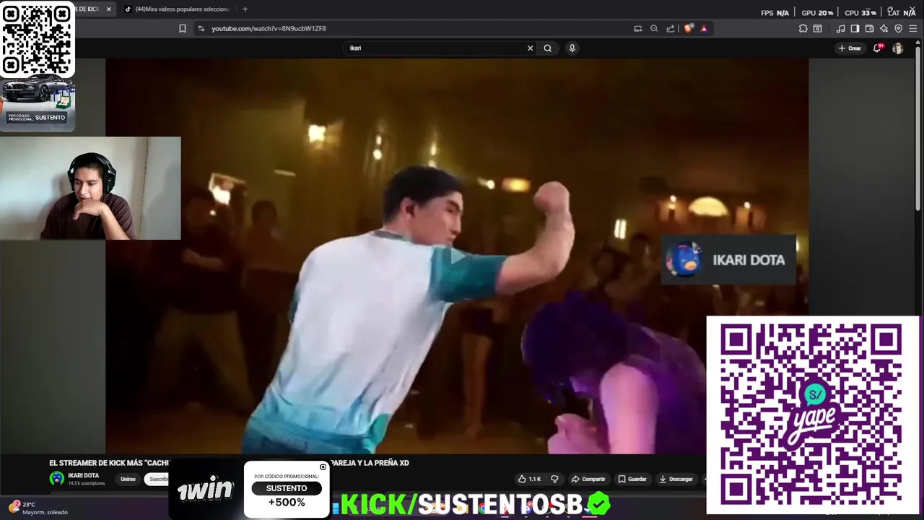
Task: Click the Crear button on YouTube
Action: click(x=850, y=48)
